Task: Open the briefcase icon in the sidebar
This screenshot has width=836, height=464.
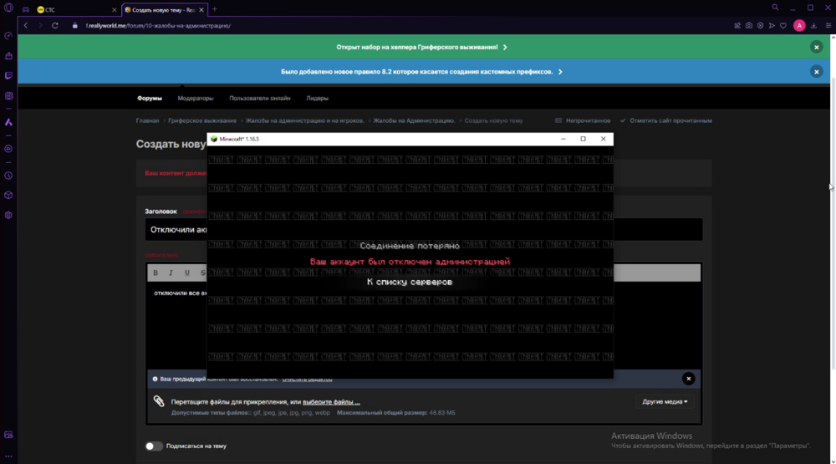Action: coord(8,56)
